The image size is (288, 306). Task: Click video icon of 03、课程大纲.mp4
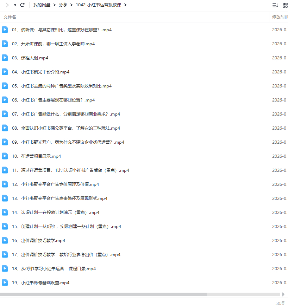(x=5, y=58)
